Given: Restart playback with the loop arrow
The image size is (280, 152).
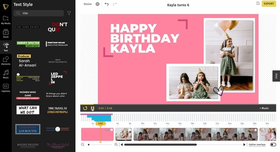Looking at the screenshot, I should (x=85, y=108).
